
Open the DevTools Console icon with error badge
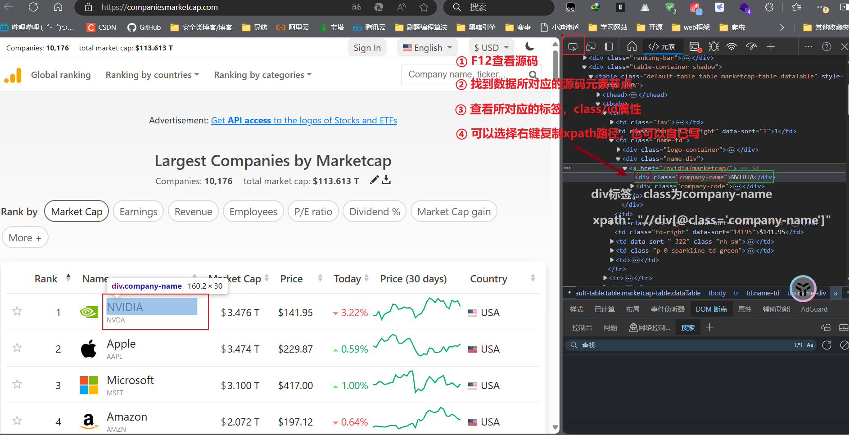[695, 46]
